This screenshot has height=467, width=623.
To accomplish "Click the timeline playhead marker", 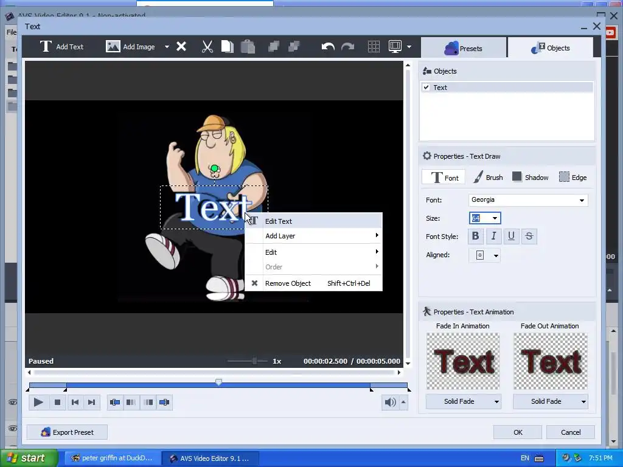I will (x=218, y=382).
